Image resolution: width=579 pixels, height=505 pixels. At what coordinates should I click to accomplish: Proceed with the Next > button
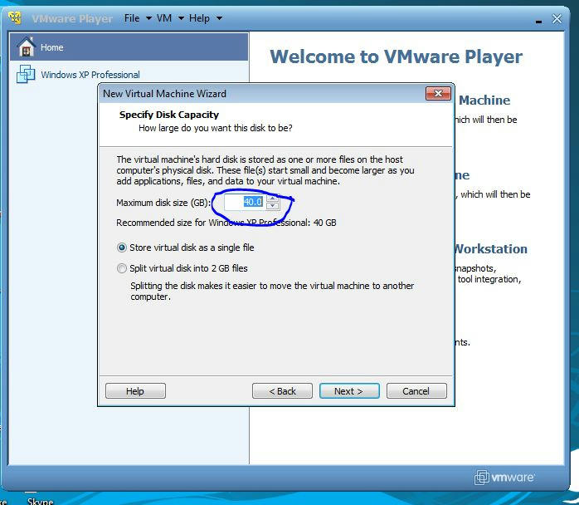pos(349,390)
